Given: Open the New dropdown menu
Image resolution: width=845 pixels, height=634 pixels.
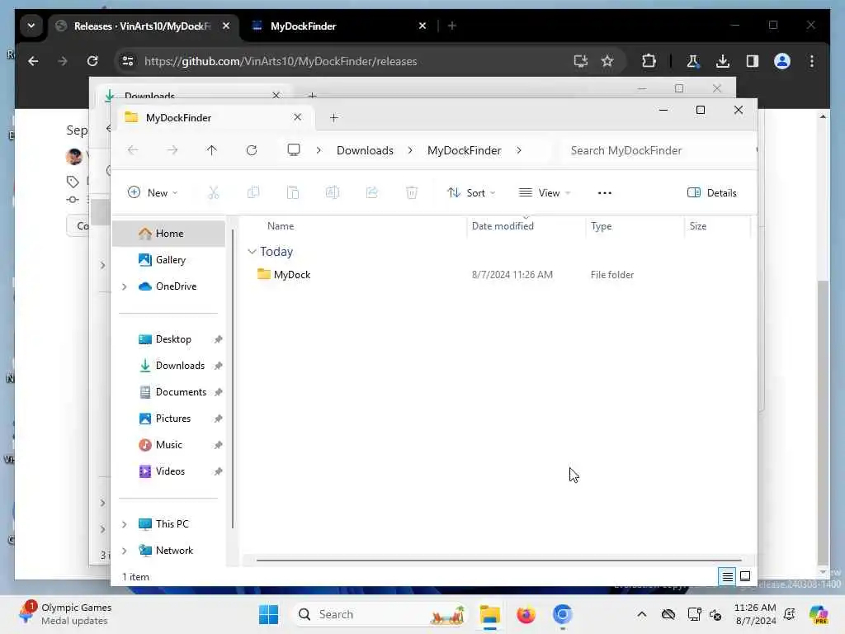Looking at the screenshot, I should coord(153,192).
